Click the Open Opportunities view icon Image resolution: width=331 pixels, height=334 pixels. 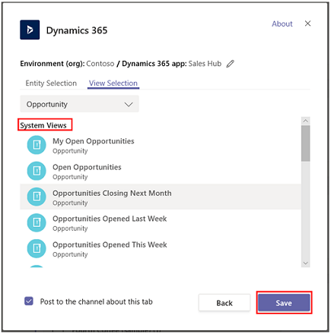coord(37,171)
